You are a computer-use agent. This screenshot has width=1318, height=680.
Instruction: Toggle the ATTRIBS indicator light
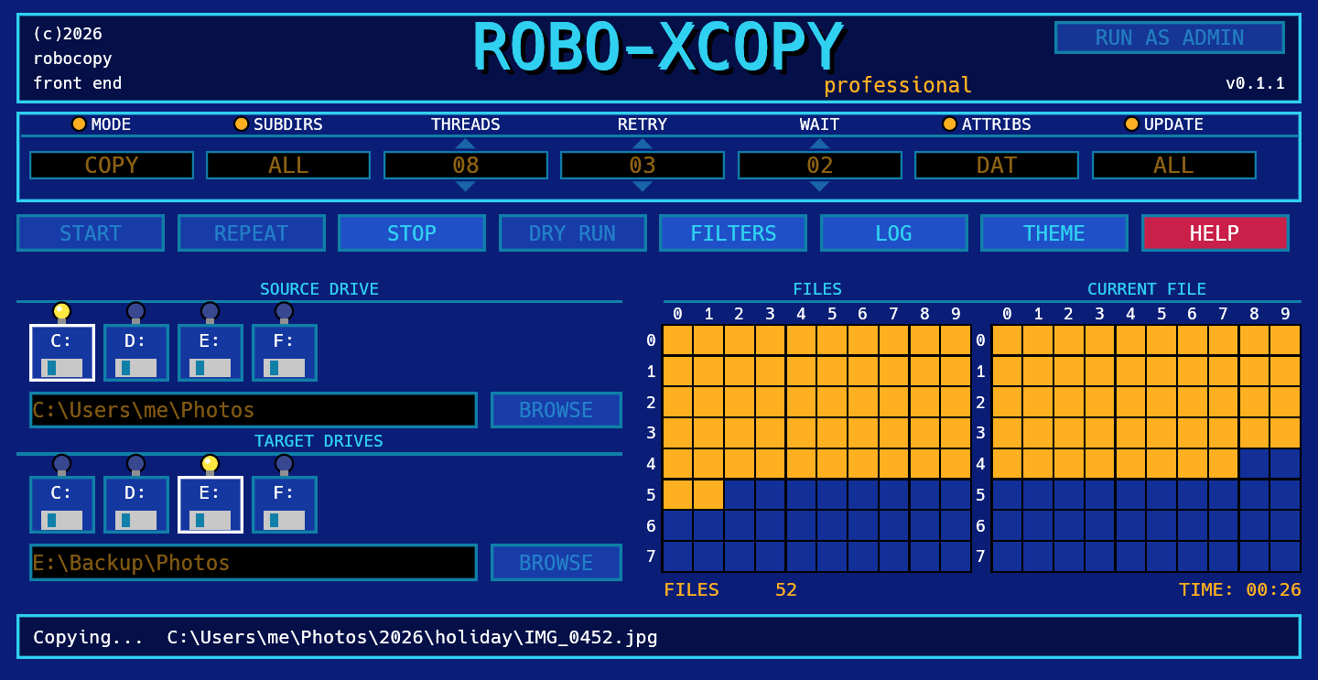pyautogui.click(x=950, y=124)
